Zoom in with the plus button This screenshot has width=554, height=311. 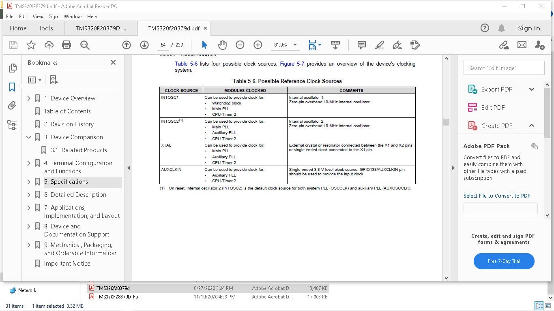click(258, 45)
